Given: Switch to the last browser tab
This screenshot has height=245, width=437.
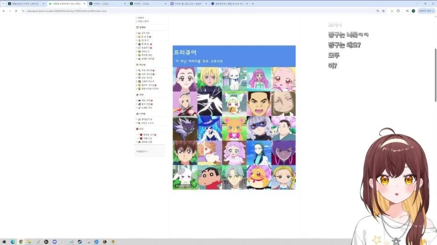Looking at the screenshot, I should 229,4.
